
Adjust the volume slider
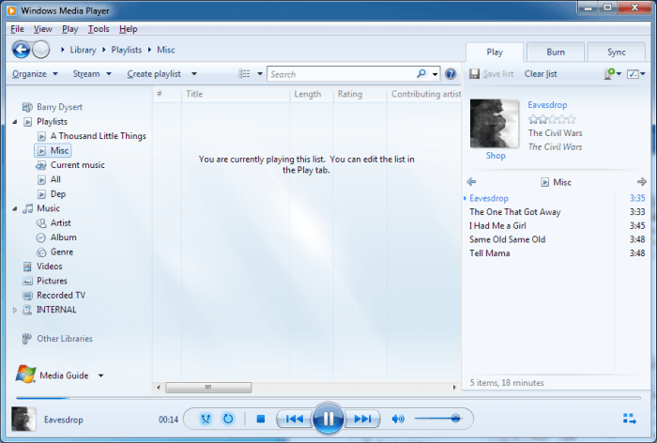click(437, 419)
